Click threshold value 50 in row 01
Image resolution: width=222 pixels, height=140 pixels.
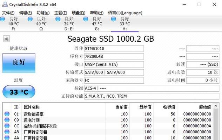[173, 114]
